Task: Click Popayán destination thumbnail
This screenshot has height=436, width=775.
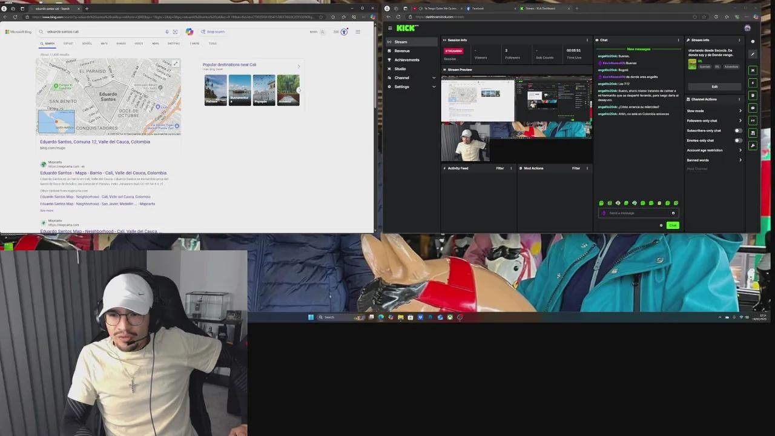Action: [x=264, y=90]
